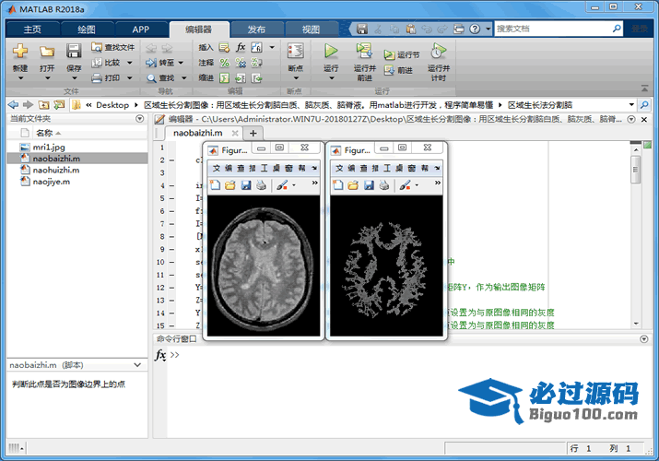Open a file with the 打开 folder icon
This screenshot has width=659, height=461.
pos(47,52)
